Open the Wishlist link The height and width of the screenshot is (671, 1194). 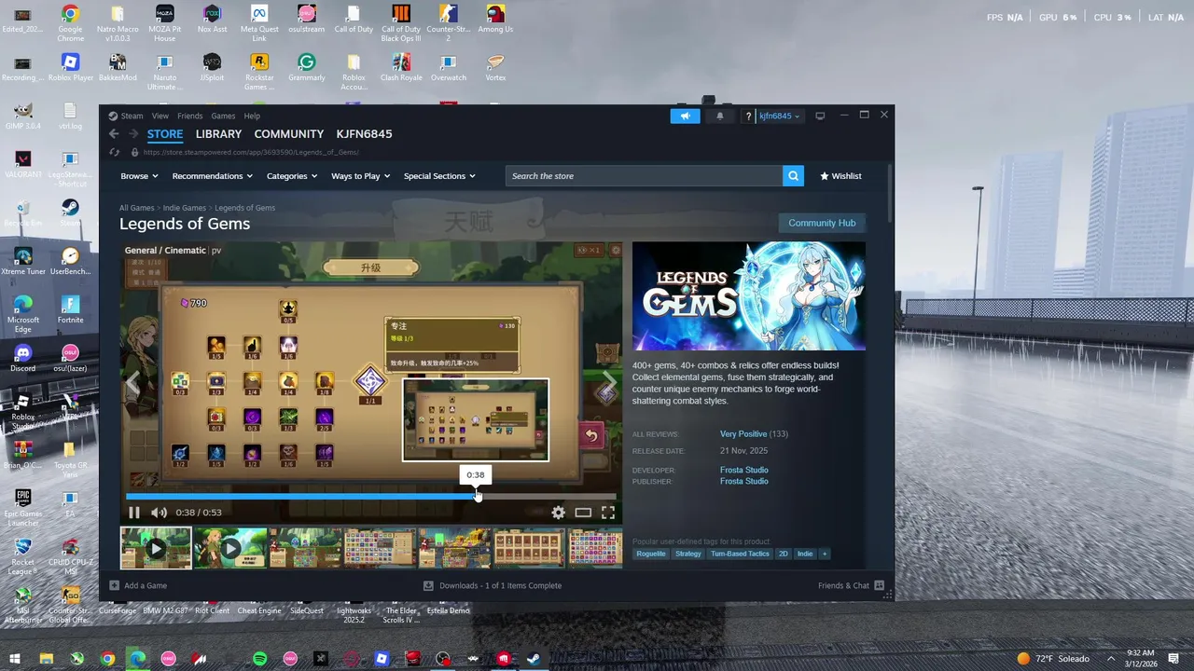840,176
